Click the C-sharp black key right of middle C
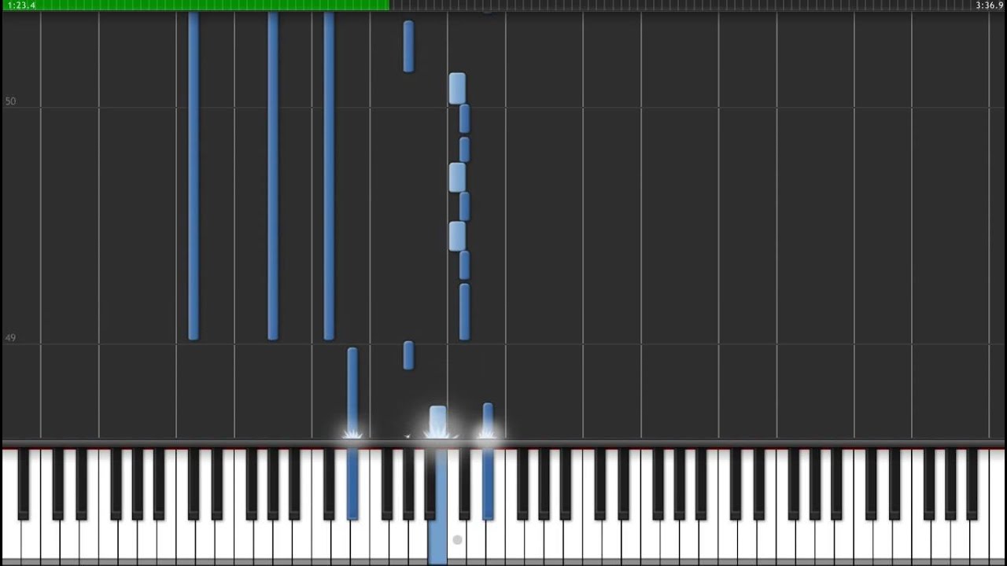 (465, 483)
